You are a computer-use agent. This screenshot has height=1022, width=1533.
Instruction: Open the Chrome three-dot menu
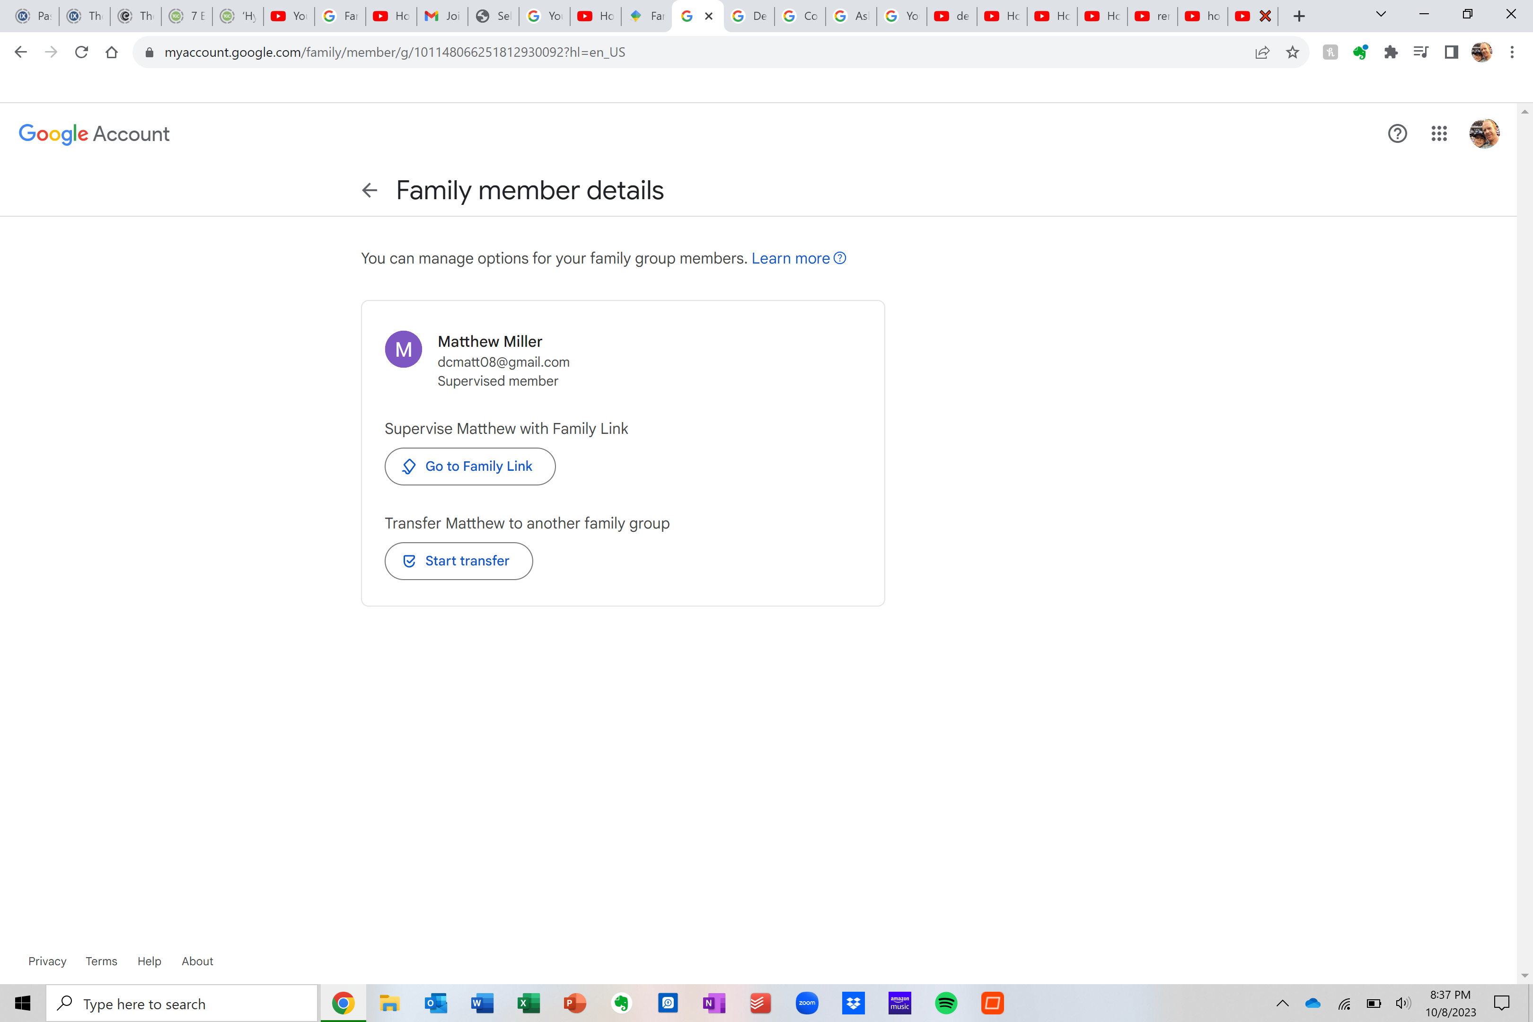tap(1512, 52)
